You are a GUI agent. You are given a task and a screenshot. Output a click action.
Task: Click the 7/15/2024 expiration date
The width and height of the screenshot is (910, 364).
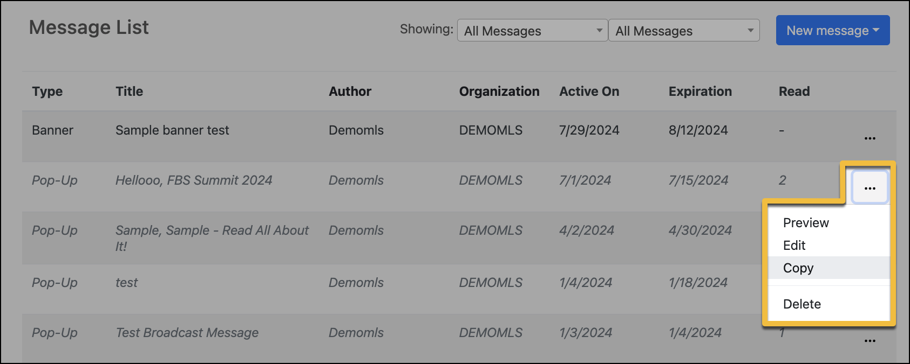point(698,180)
